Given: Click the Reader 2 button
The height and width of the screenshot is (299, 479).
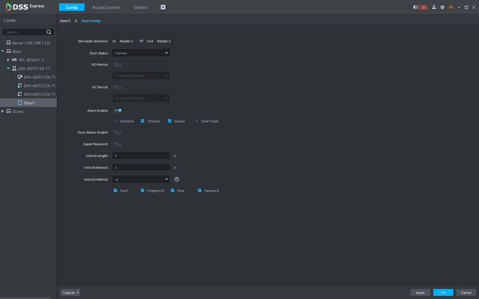Looking at the screenshot, I should coord(163,41).
